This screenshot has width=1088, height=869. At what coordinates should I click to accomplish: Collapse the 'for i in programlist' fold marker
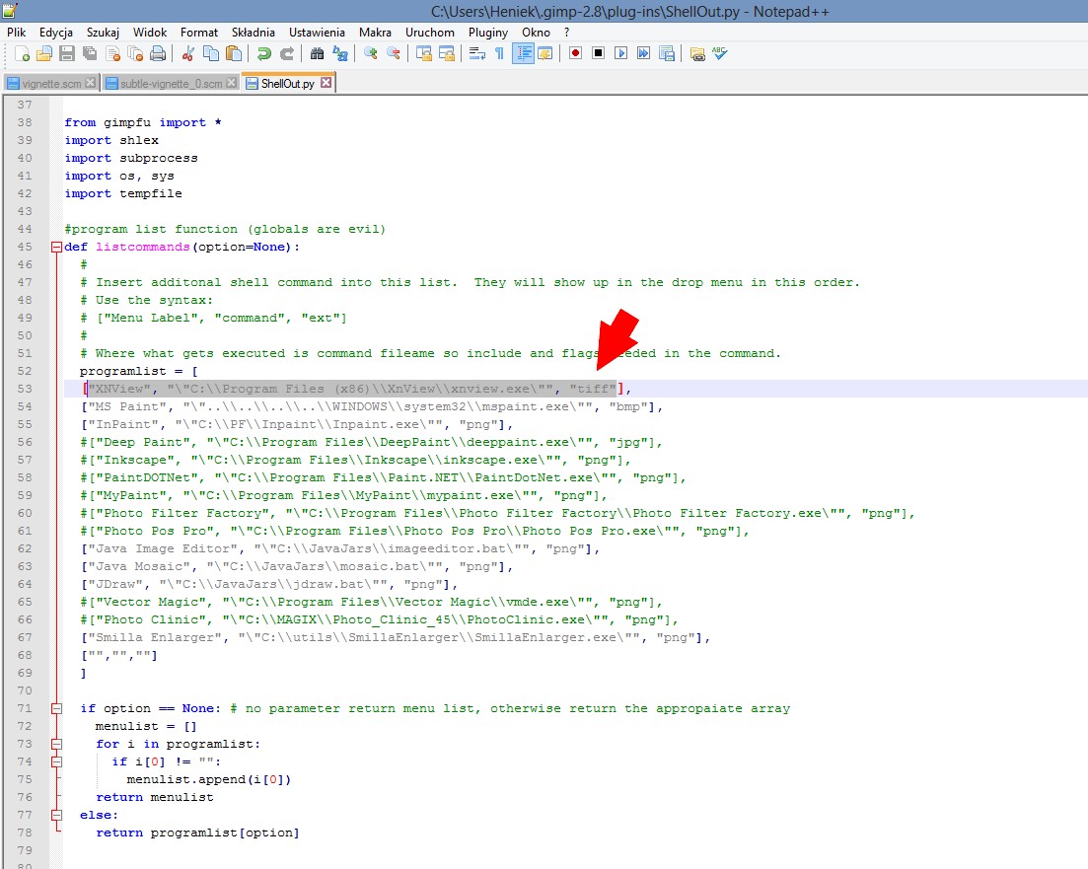tap(56, 744)
